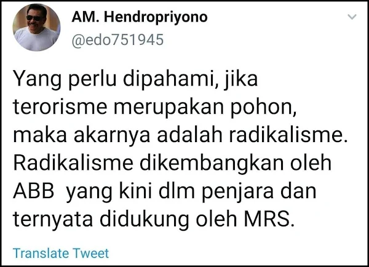The width and height of the screenshot is (369, 267).
Task: Click the abbreviation "ABB" in the tweet
Action: tap(34, 191)
